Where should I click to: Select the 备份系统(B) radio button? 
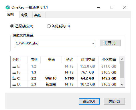[x=49, y=26]
